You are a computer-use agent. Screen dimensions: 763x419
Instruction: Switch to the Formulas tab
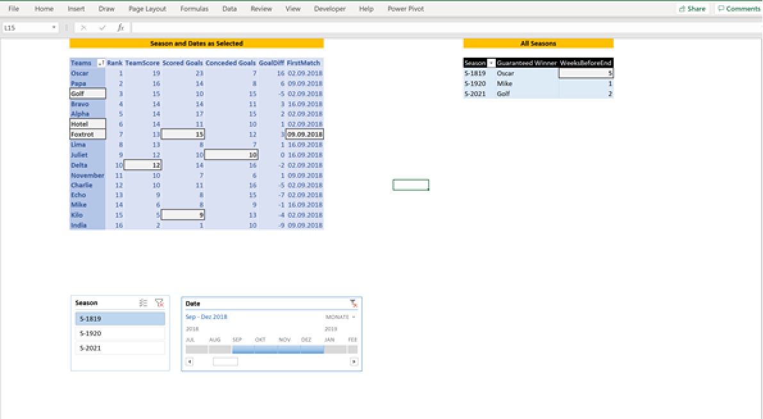pos(194,9)
